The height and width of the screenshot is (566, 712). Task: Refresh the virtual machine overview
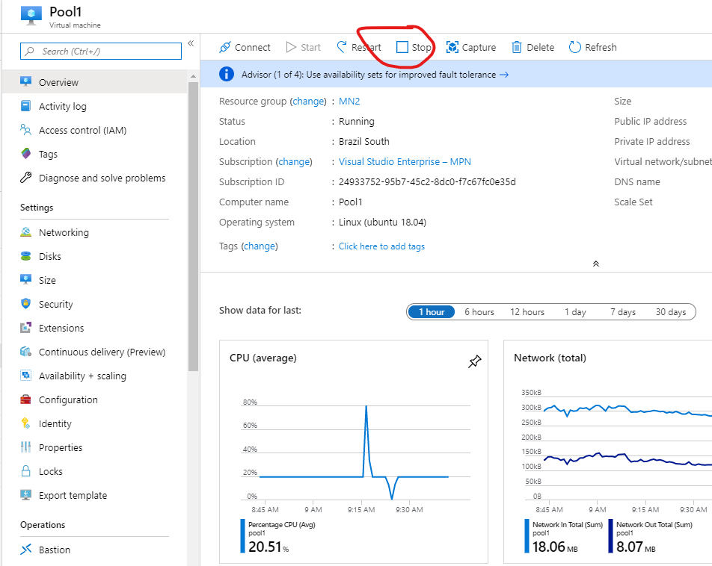(592, 48)
